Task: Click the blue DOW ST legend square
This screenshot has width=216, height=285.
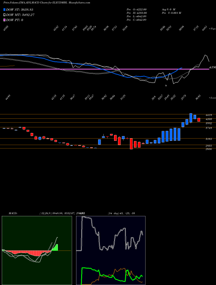Action: click(4, 9)
